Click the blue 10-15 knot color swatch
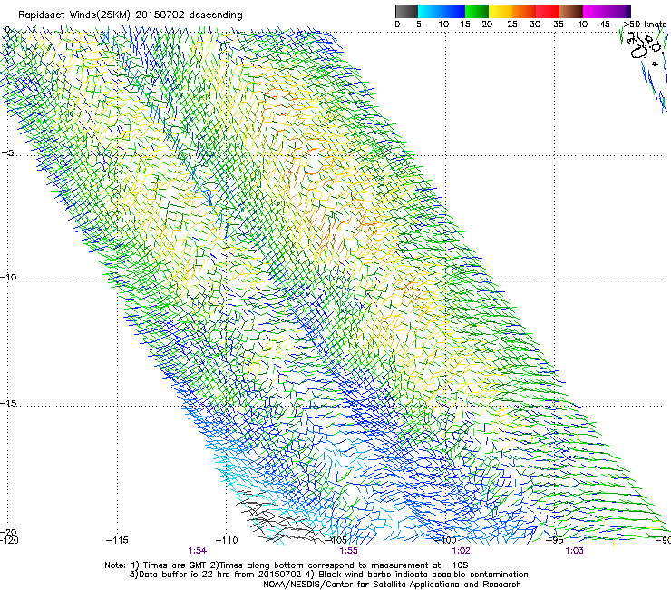The width and height of the screenshot is (671, 590). point(453,11)
